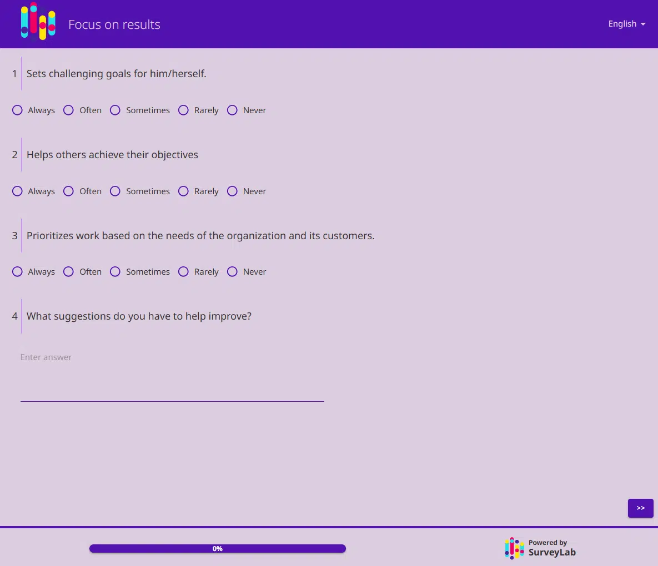Mark Sometimes for question 3 prioritizes work
The image size is (658, 566).
(115, 272)
